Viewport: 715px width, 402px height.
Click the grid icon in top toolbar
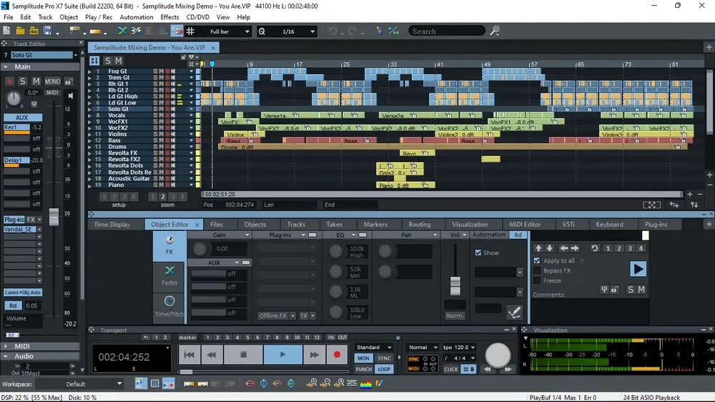pyautogui.click(x=190, y=31)
